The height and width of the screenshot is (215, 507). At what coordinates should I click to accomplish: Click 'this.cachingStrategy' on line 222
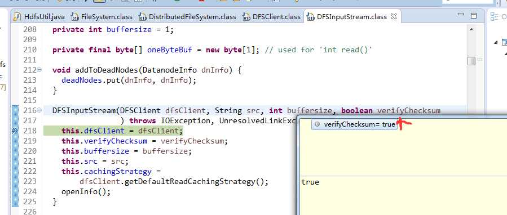[x=107, y=171]
